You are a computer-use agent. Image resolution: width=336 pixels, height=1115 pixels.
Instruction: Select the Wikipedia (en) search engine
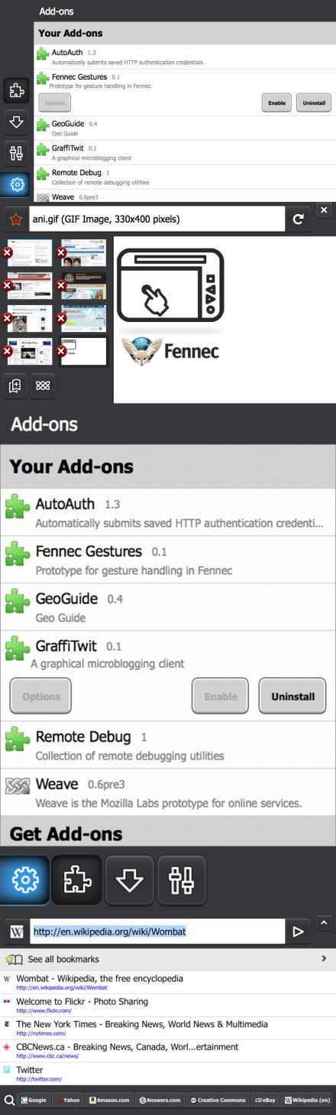[307, 1100]
